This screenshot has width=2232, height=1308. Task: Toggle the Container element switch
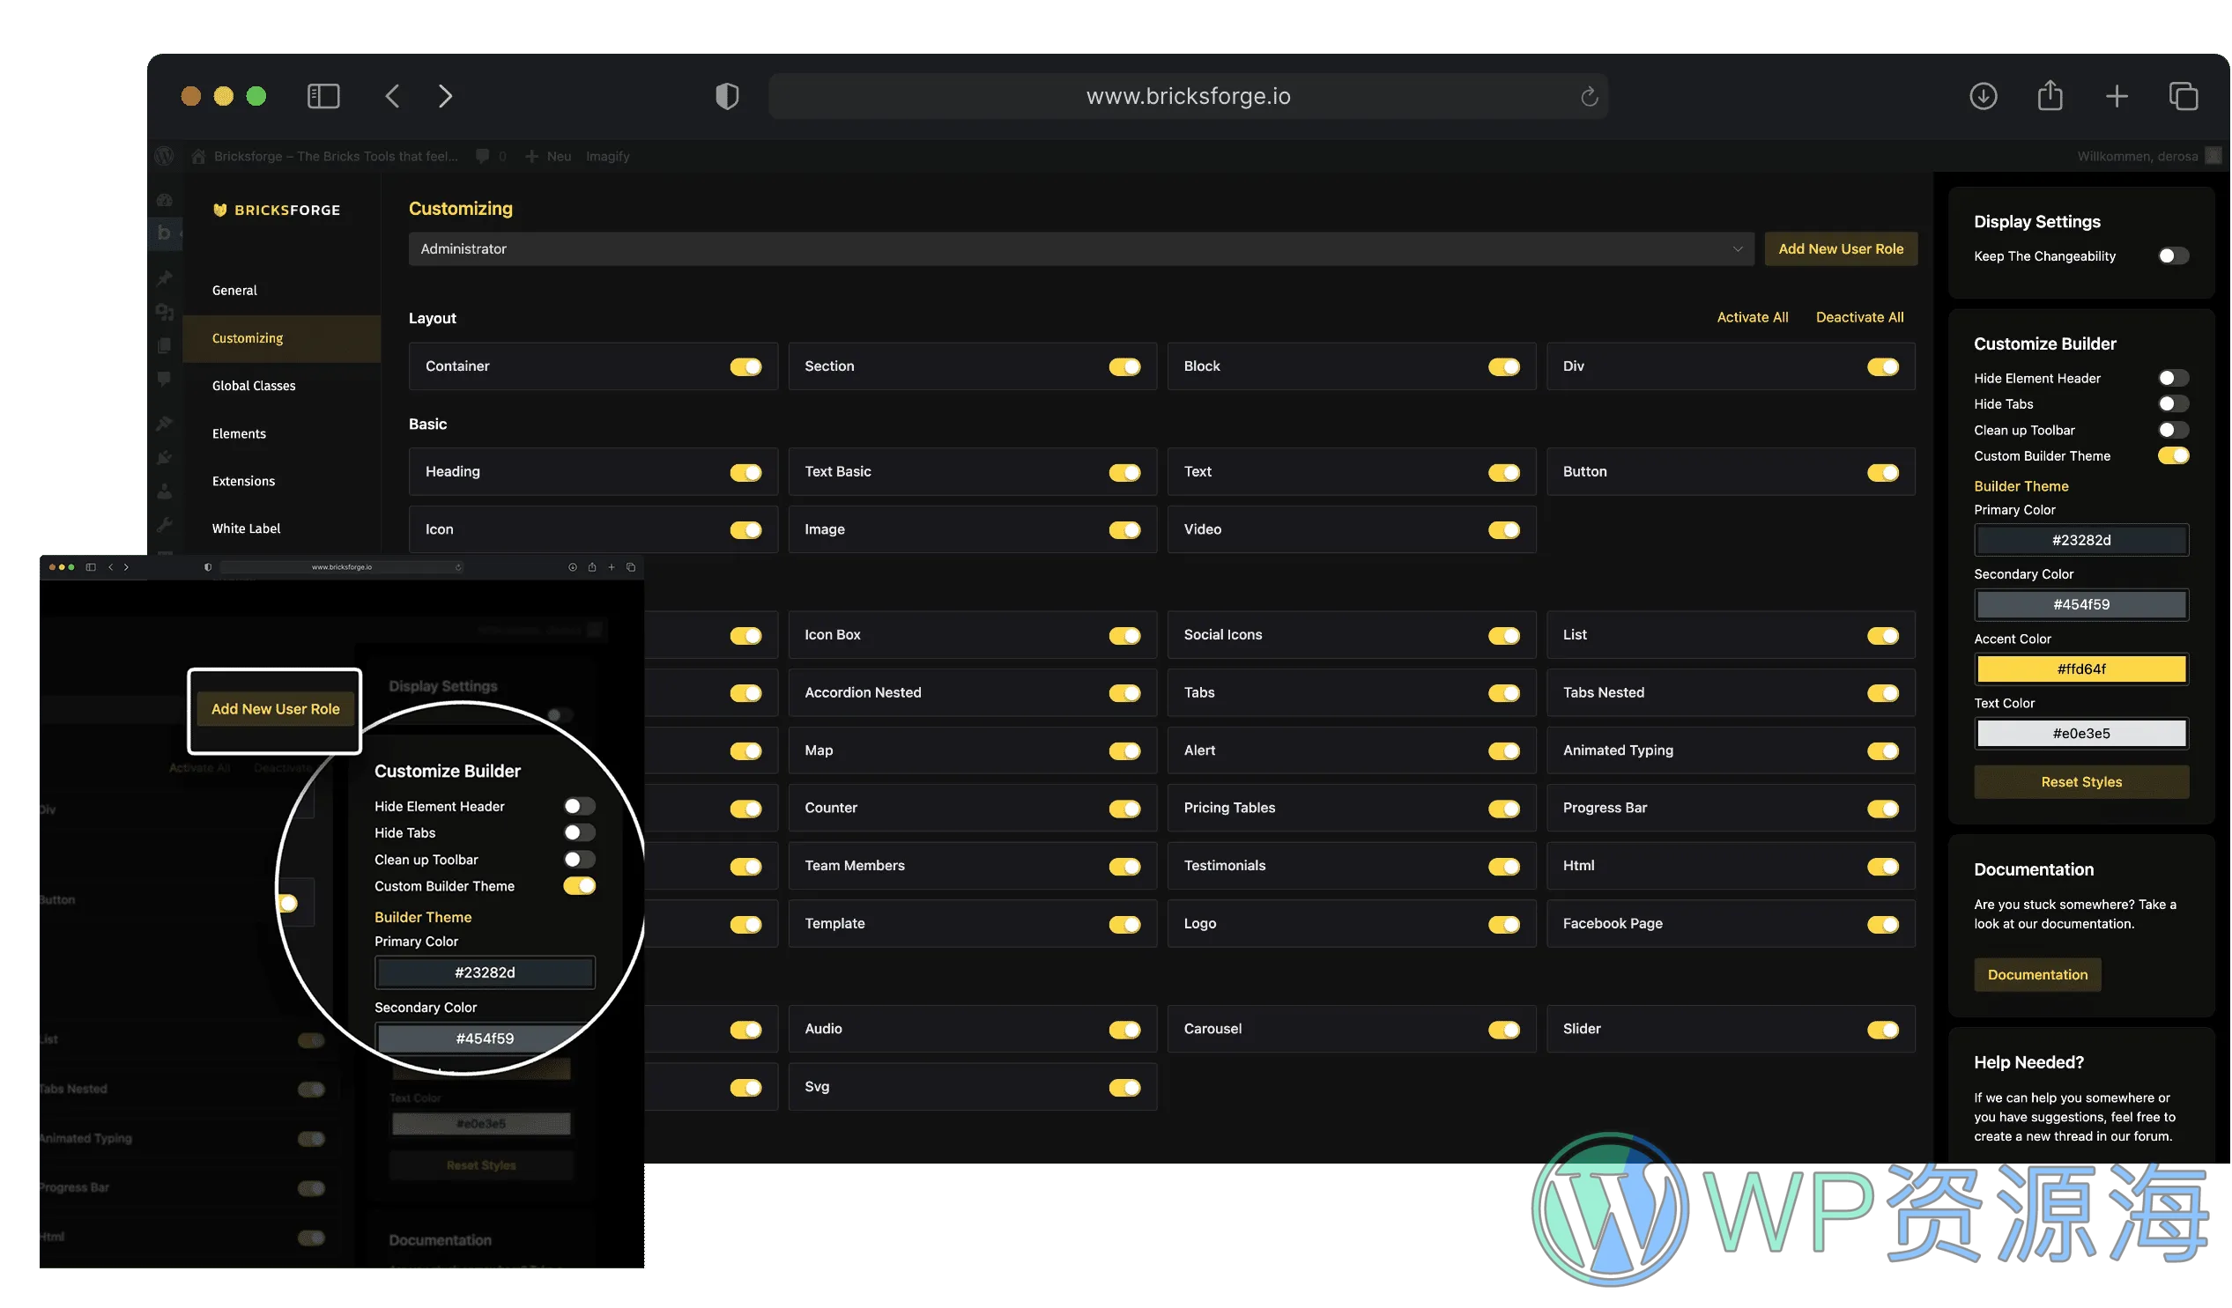(745, 366)
